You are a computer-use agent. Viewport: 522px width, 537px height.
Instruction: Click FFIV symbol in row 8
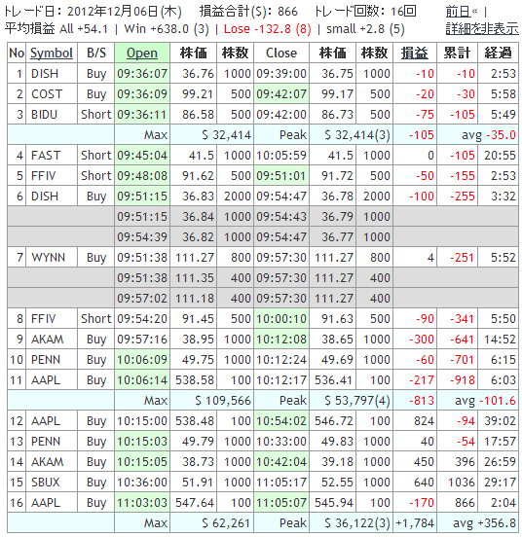point(43,319)
